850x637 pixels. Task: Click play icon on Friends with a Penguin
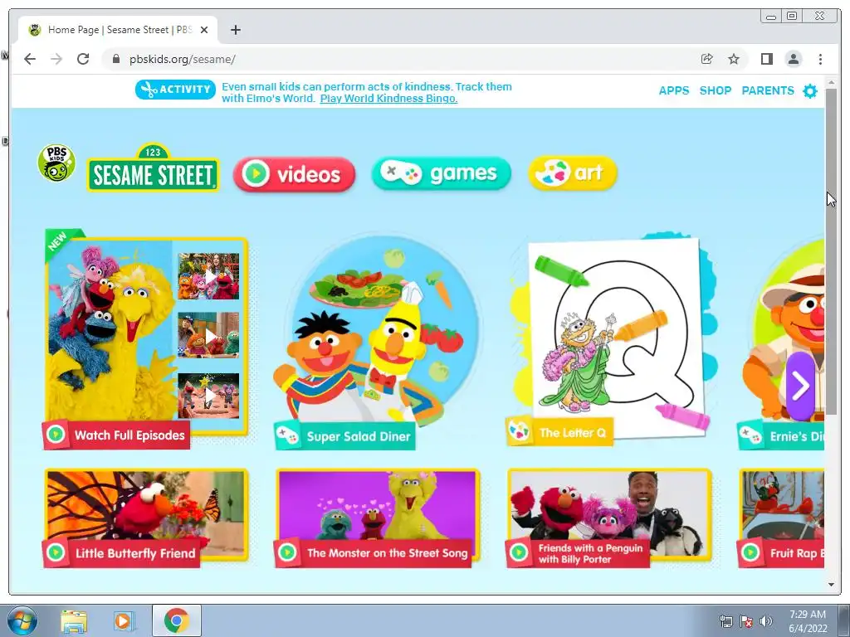point(519,552)
